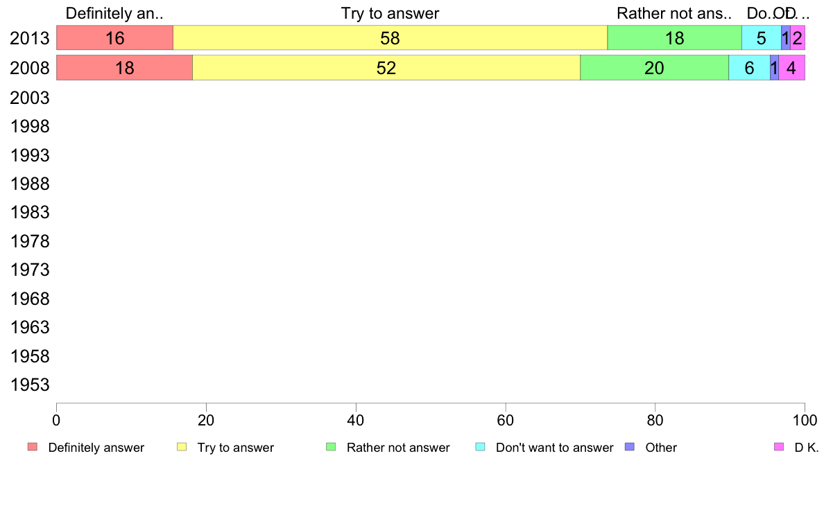
Task: Click the 1953 year label
Action: tap(29, 385)
